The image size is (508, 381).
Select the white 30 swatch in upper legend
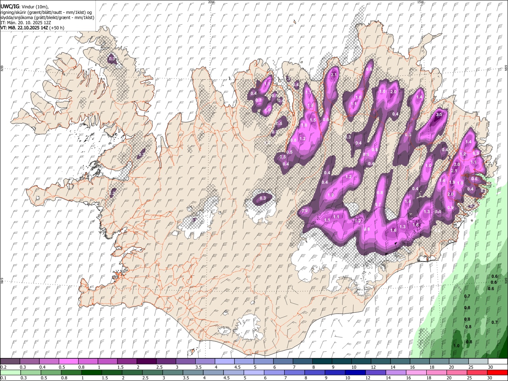pos(498,362)
